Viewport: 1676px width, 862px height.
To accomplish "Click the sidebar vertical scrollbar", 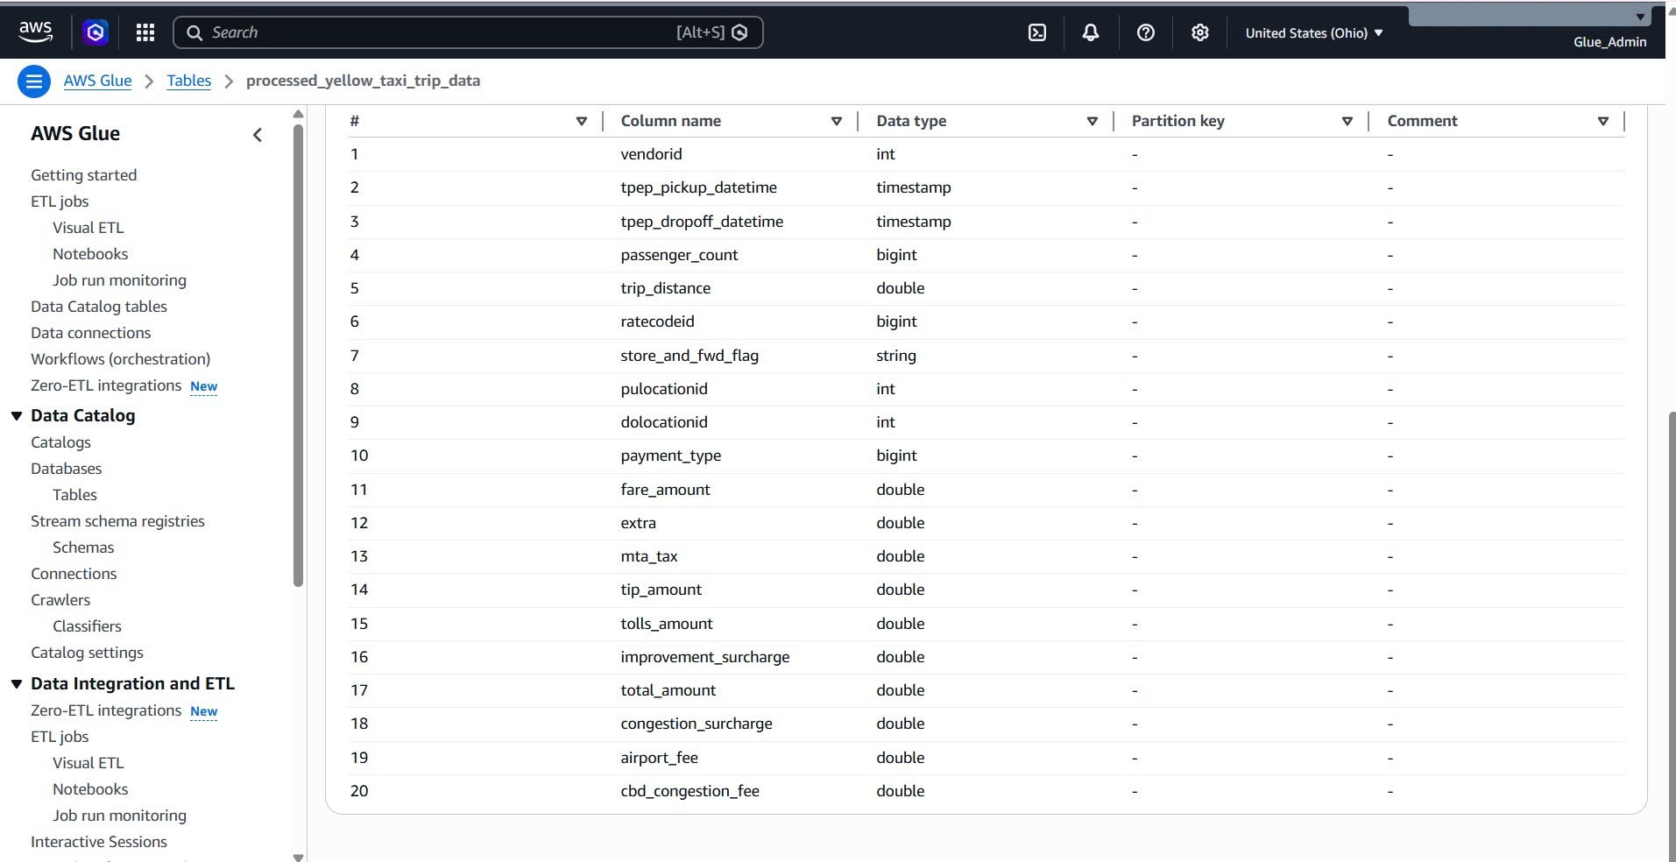I will pos(298,355).
